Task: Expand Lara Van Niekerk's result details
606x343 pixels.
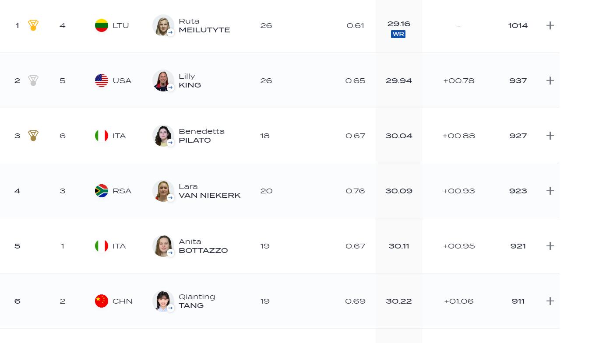Action: (550, 191)
